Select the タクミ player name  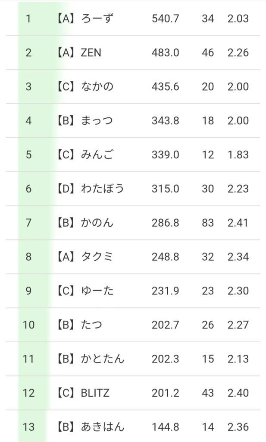(97, 257)
